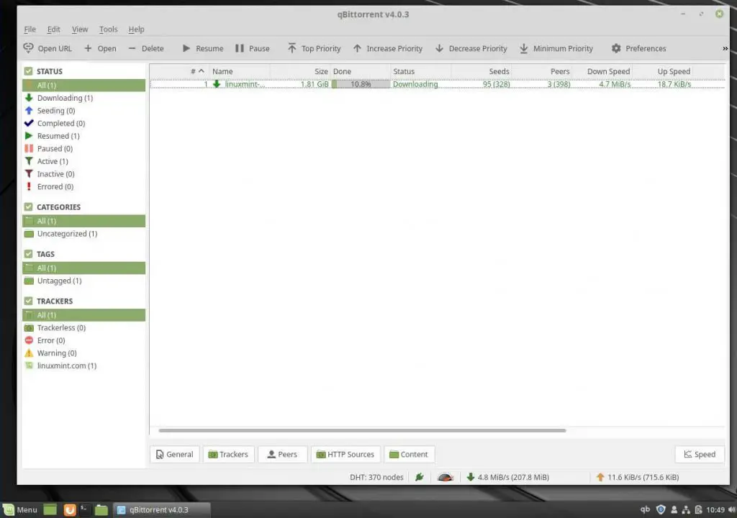Screen dimensions: 737x518
Task: Filter by Seeding (0) status
Action: click(83, 111)
